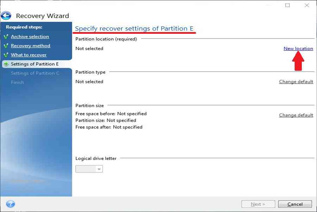This screenshot has height=212, width=317.
Task: Click Not selected under Partition location
Action: 89,49
